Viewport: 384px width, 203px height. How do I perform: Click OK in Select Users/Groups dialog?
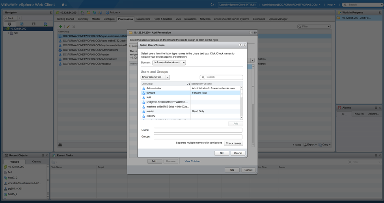pyautogui.click(x=222, y=153)
